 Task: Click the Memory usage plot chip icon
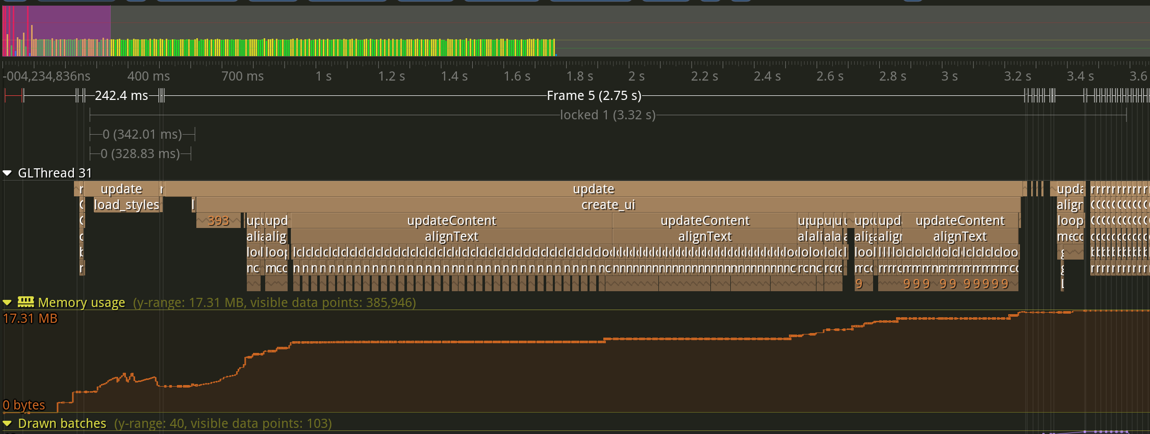point(25,302)
